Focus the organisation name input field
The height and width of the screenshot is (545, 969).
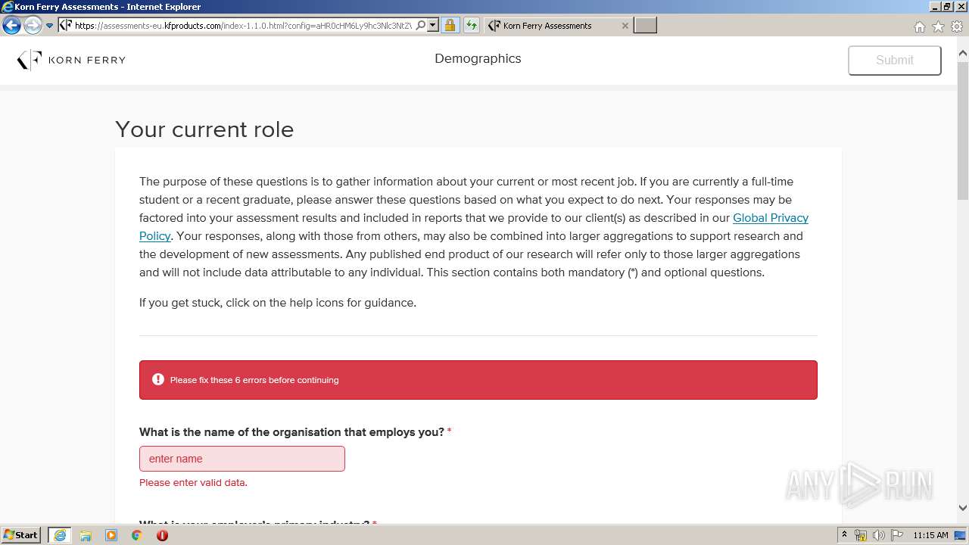click(x=242, y=459)
